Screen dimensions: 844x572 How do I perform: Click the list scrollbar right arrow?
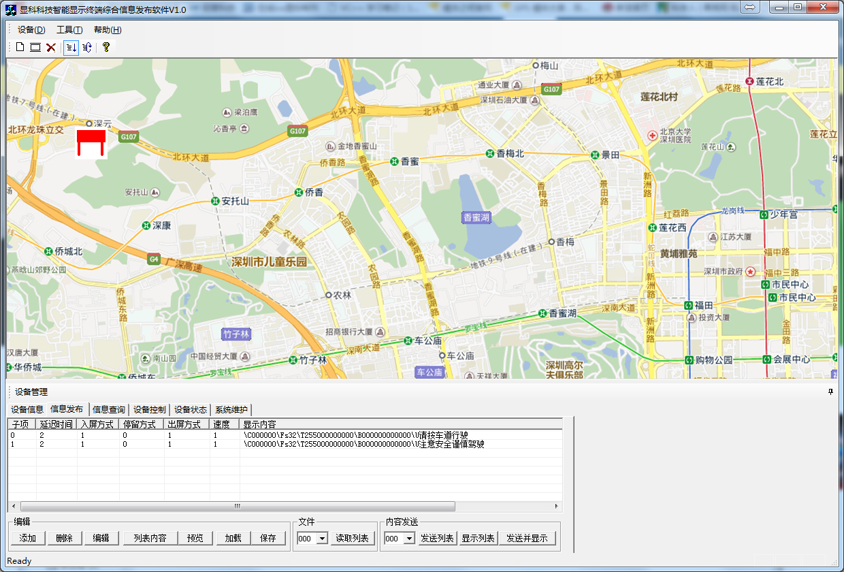click(x=557, y=507)
